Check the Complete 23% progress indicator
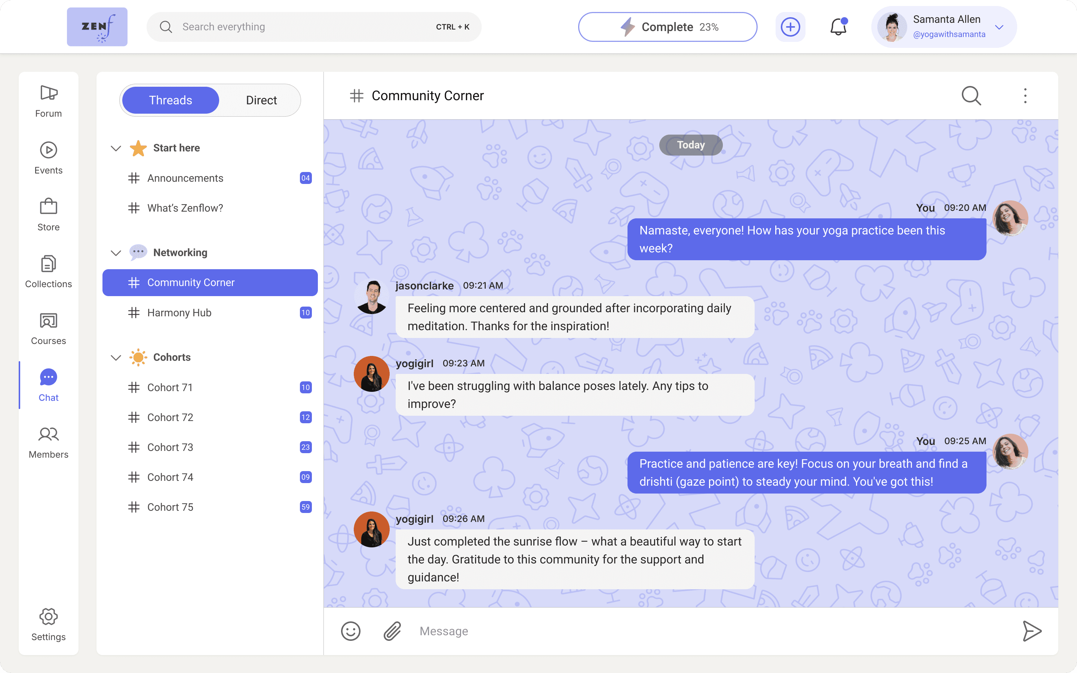Image resolution: width=1077 pixels, height=673 pixels. [x=668, y=27]
